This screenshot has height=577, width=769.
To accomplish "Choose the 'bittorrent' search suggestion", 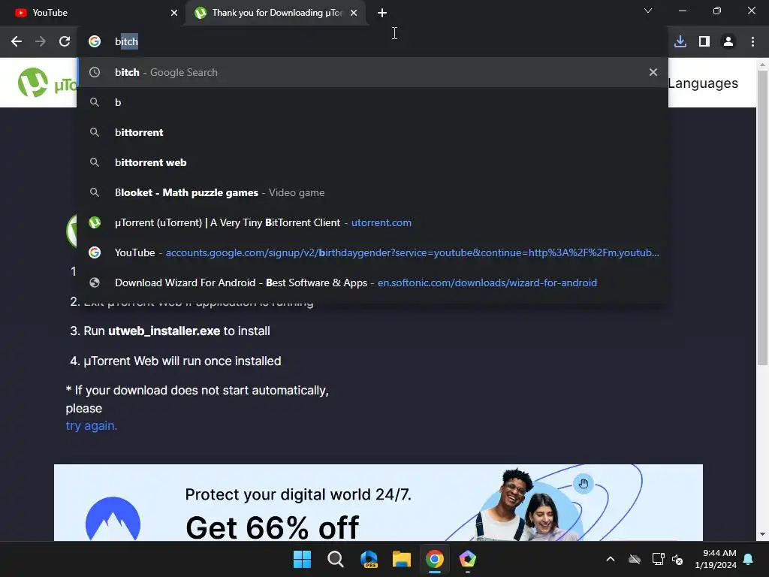I will (372, 132).
